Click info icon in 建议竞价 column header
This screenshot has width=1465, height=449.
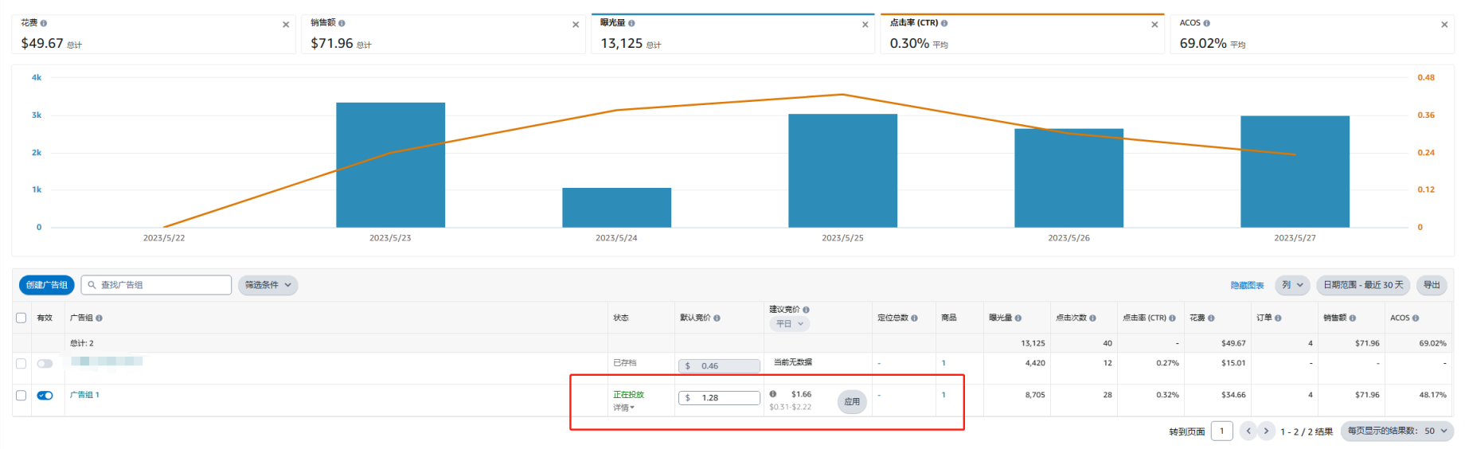tap(806, 310)
